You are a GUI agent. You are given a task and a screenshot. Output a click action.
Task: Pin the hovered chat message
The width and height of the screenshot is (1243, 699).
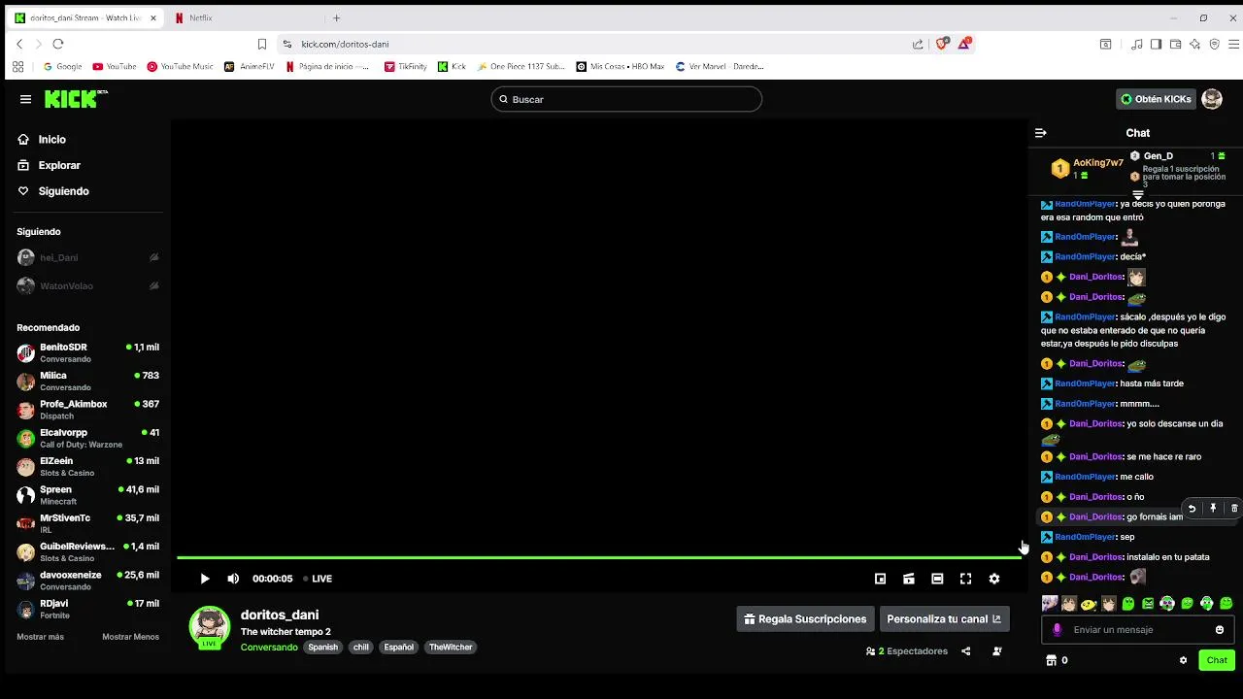click(1213, 509)
